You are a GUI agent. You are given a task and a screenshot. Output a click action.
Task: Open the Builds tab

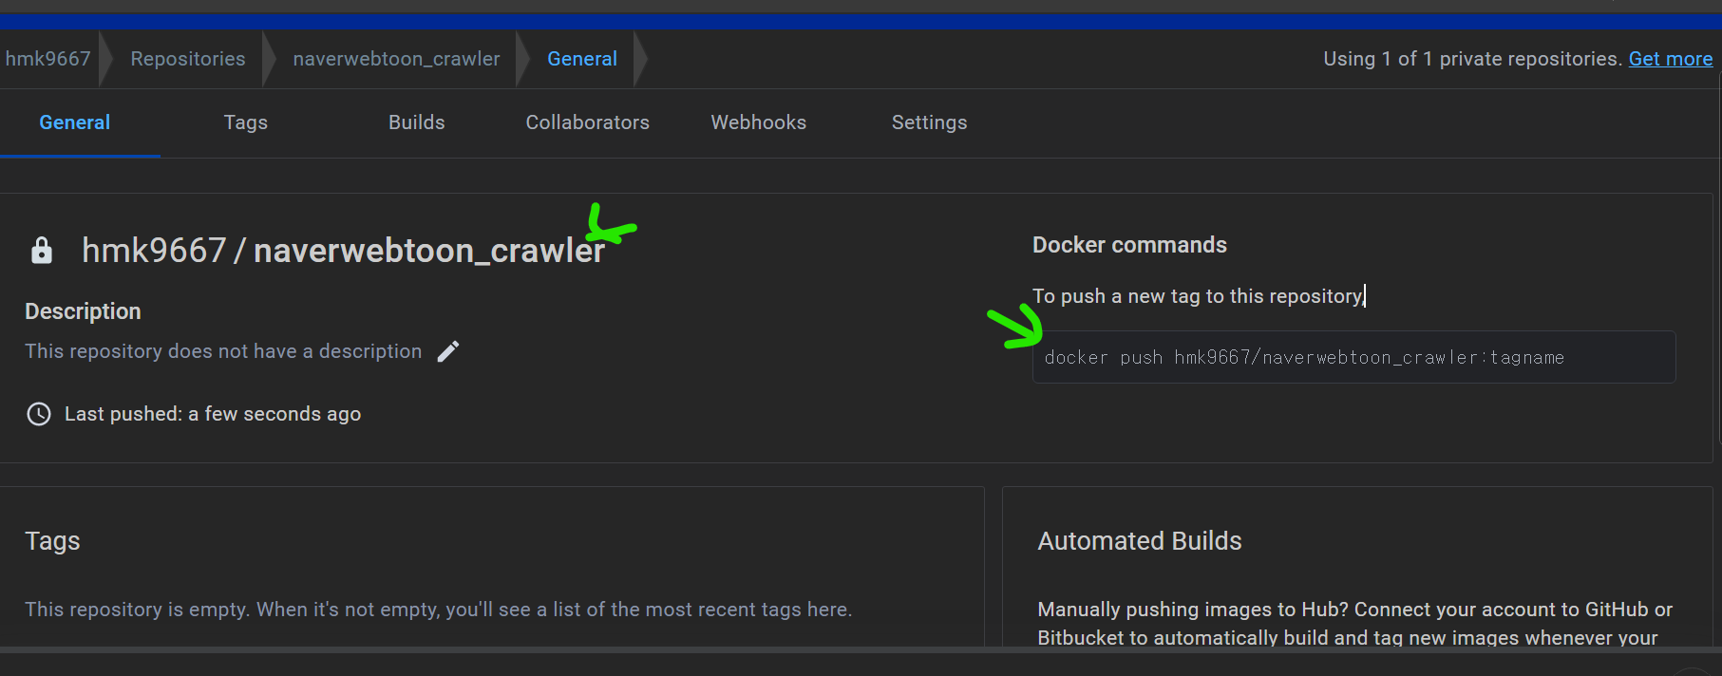tap(417, 122)
